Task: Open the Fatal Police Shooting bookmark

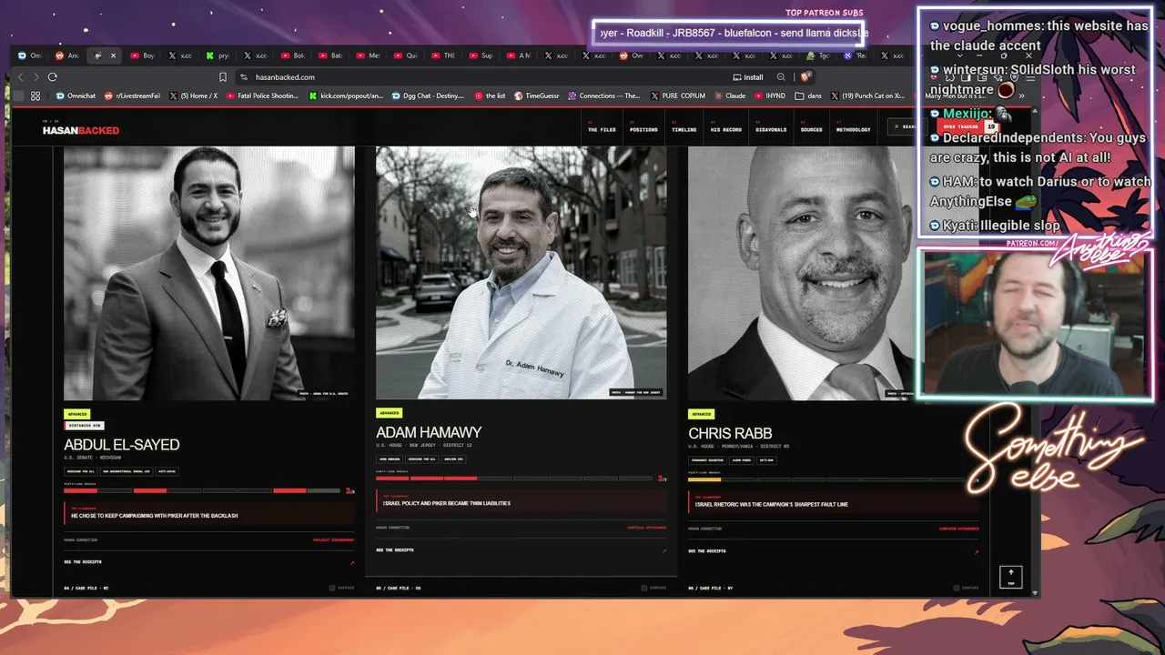Action: point(263,96)
